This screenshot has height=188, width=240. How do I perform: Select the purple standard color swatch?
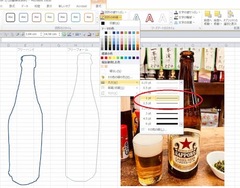(x=138, y=57)
